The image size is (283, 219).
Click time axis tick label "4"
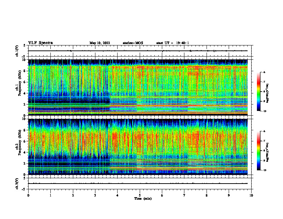click(x=118, y=195)
